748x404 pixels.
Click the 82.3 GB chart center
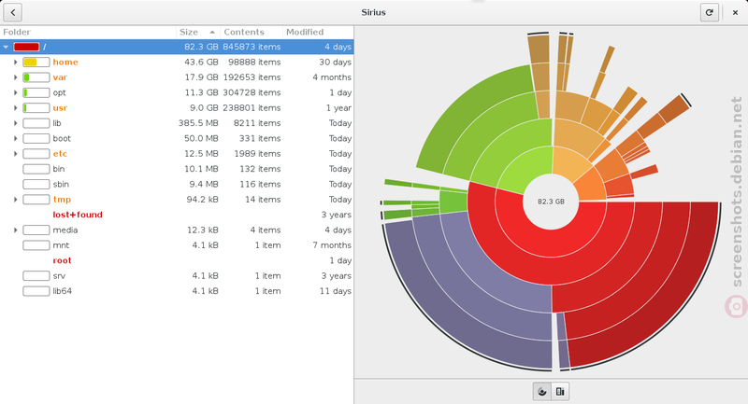click(x=551, y=202)
